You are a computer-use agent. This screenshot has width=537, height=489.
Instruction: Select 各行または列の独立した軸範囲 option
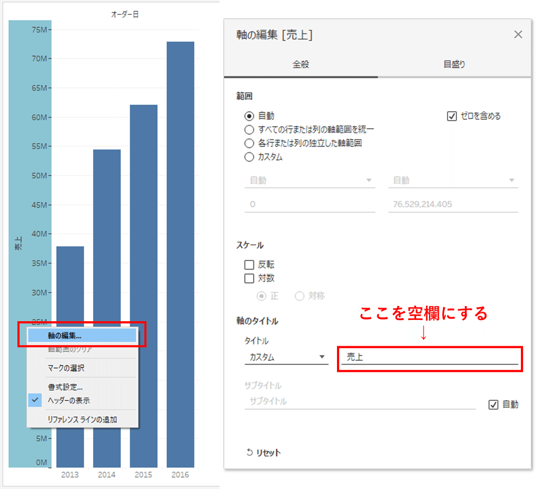pos(250,142)
